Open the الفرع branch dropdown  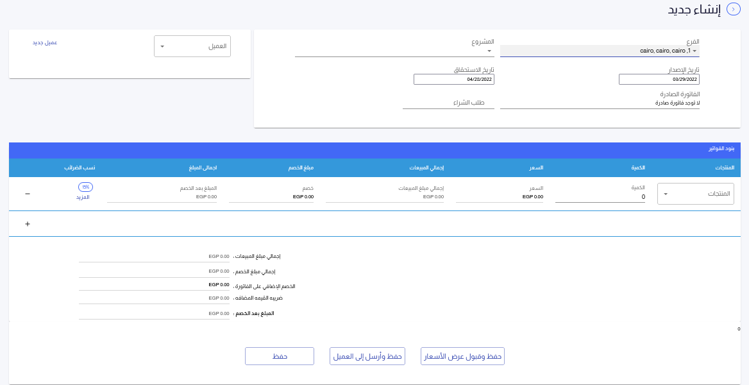(600, 51)
